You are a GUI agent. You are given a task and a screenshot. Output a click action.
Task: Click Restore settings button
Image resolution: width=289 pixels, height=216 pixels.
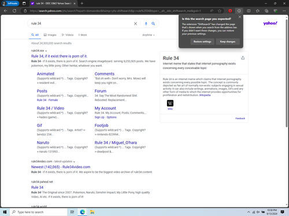tap(202, 41)
